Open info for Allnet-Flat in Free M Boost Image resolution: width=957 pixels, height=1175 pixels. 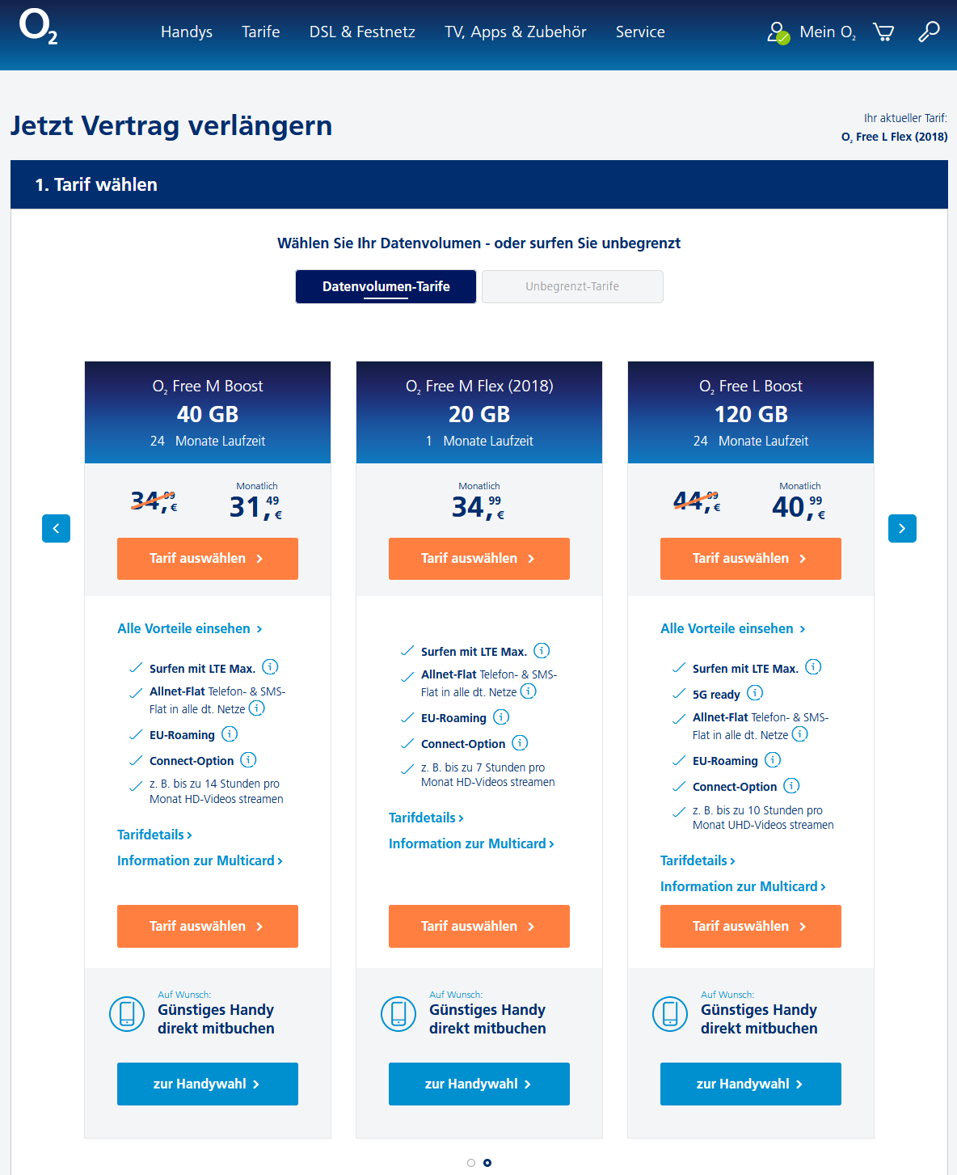[256, 708]
